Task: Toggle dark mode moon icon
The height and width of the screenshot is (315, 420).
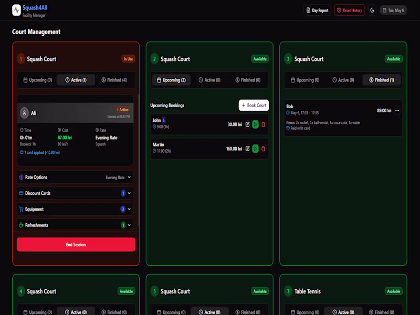Action: click(x=372, y=10)
